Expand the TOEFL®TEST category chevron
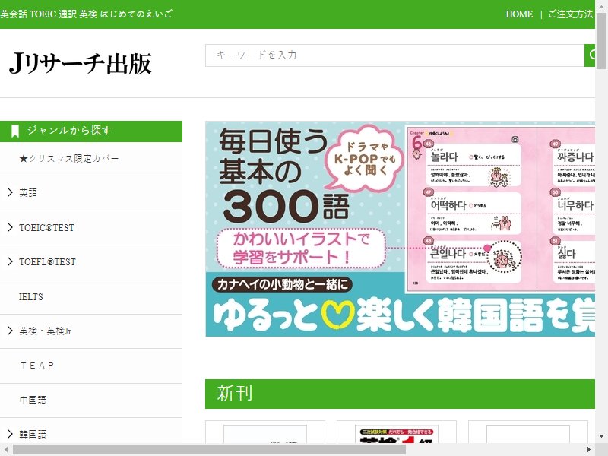The height and width of the screenshot is (456, 608). pos(10,261)
